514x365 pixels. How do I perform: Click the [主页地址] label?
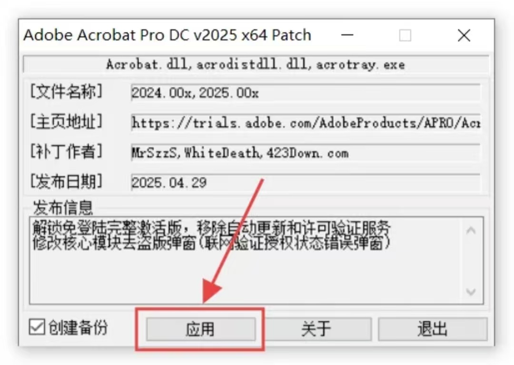(67, 122)
